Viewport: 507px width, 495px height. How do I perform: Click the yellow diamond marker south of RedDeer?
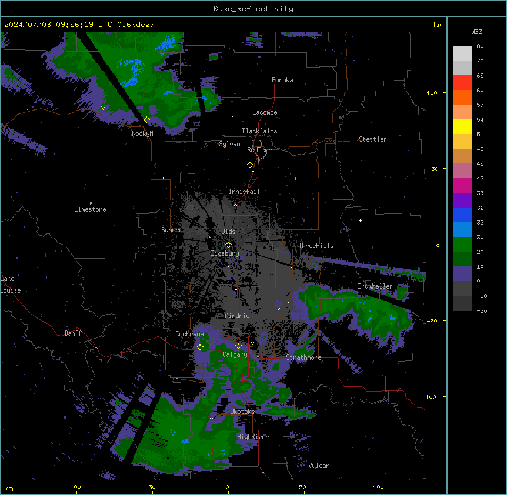pyautogui.click(x=251, y=165)
